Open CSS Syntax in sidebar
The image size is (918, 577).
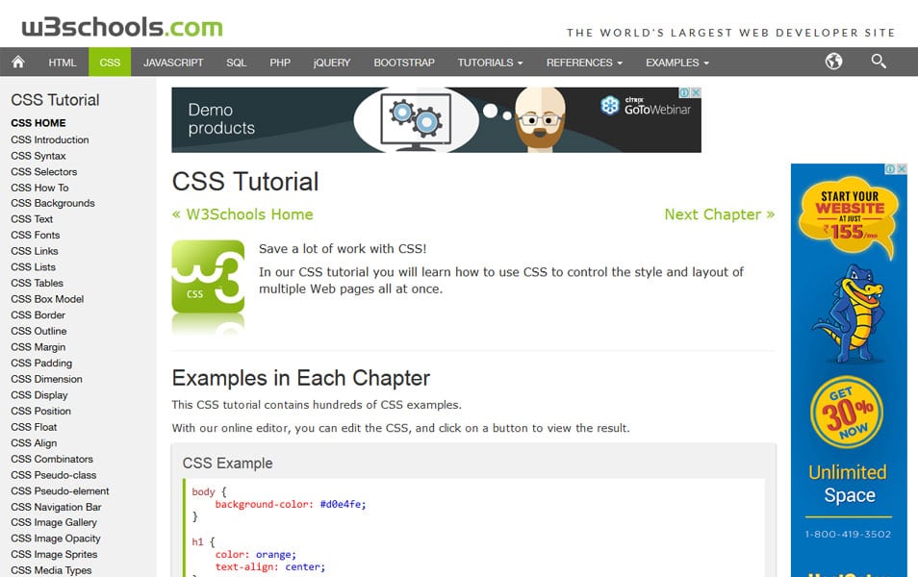(x=38, y=156)
